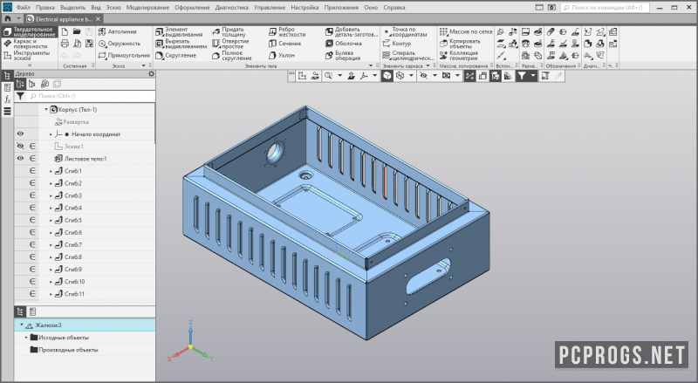698x383 pixels.
Task: Click the tree search field
Action: [x=92, y=96]
